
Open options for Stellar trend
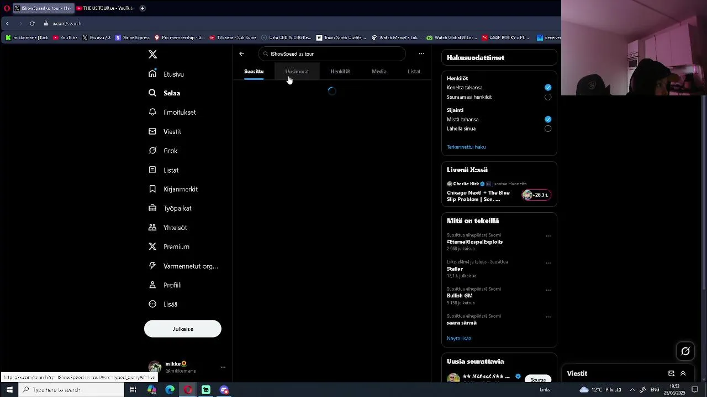(x=548, y=263)
